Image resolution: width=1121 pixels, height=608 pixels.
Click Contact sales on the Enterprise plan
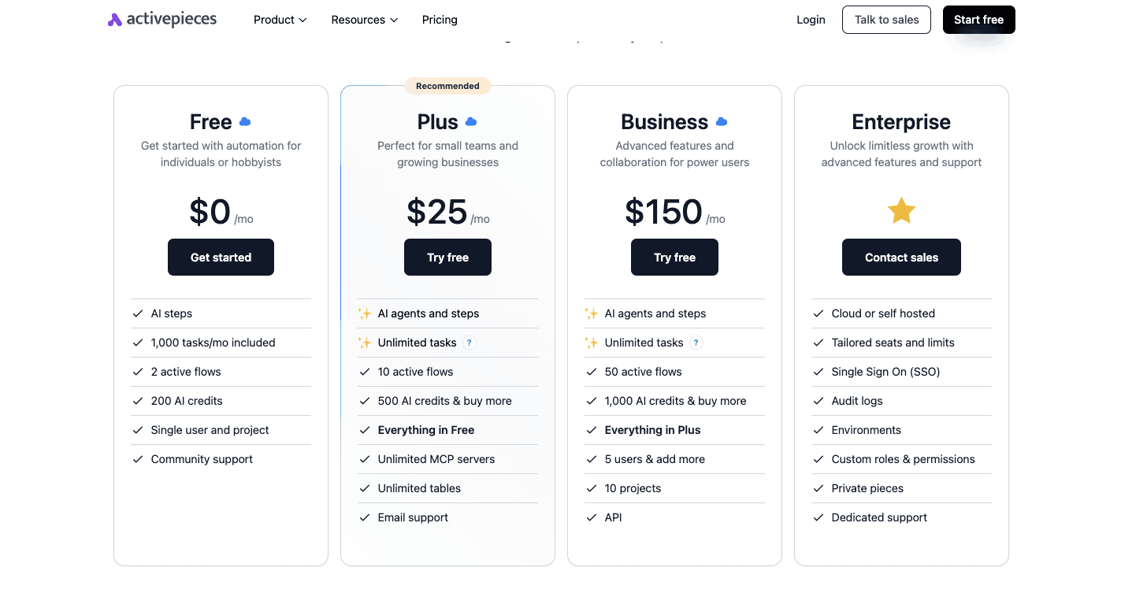pyautogui.click(x=901, y=257)
